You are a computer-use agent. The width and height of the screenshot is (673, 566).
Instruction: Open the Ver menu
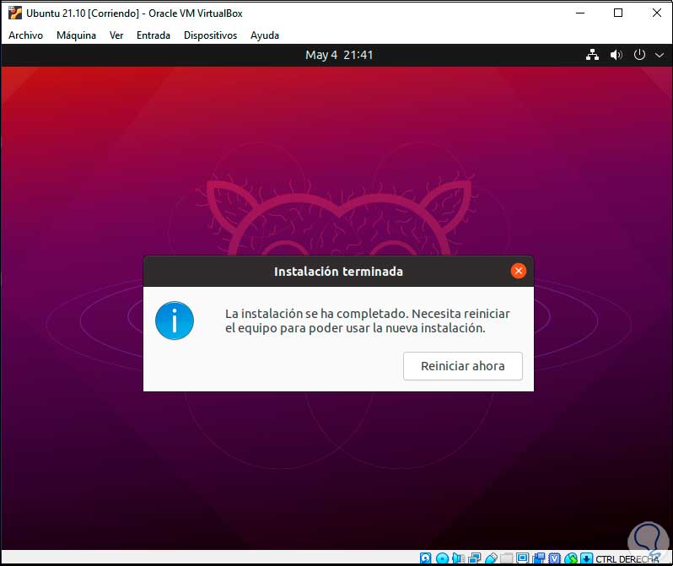coord(116,35)
